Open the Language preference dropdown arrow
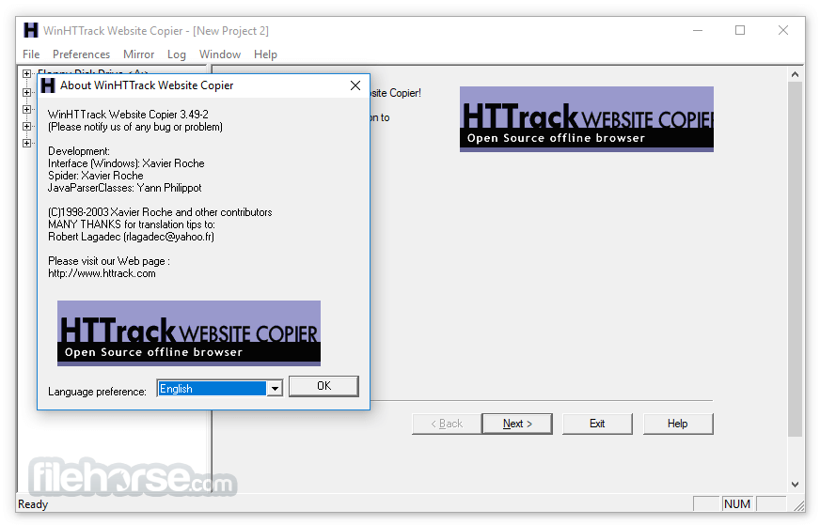Screen dimensions: 820x525 pos(275,388)
